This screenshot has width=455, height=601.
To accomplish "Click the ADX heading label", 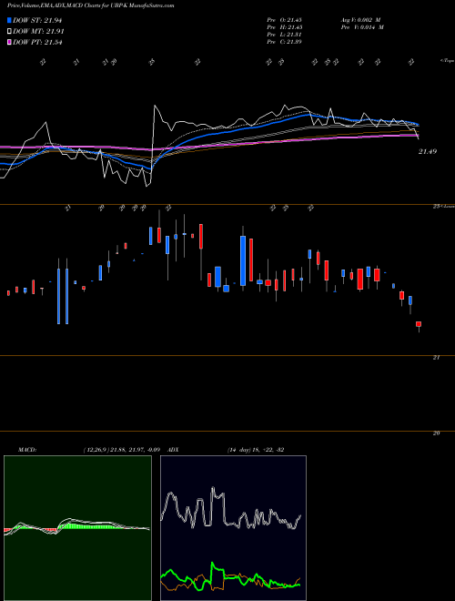I will (174, 450).
